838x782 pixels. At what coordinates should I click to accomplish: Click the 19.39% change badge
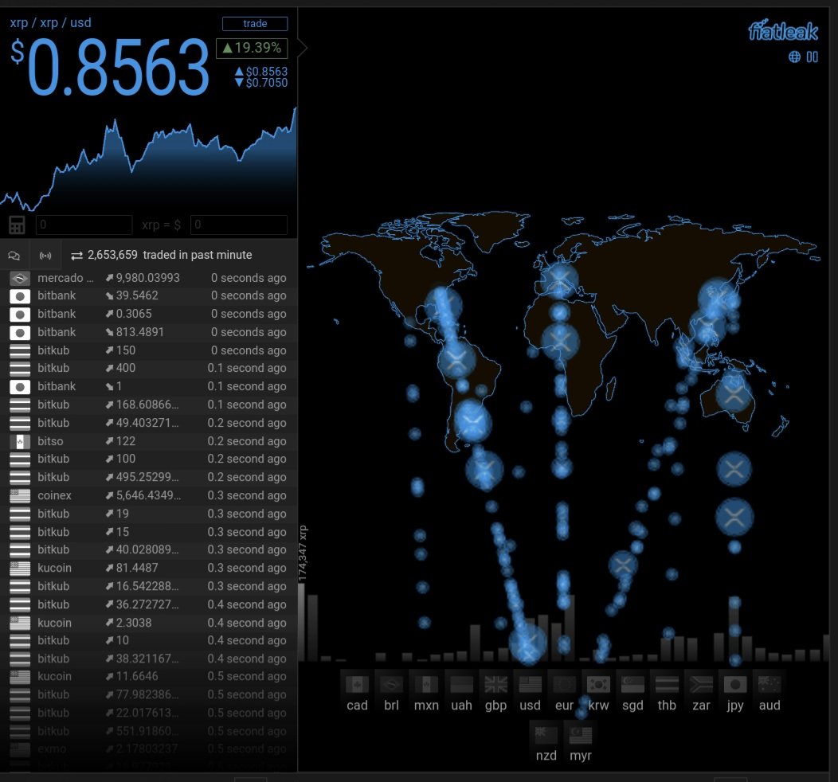pos(252,48)
